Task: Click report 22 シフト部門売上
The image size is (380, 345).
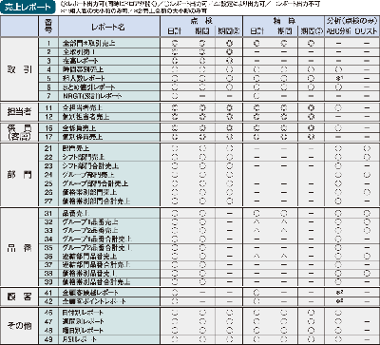Action: click(84, 157)
